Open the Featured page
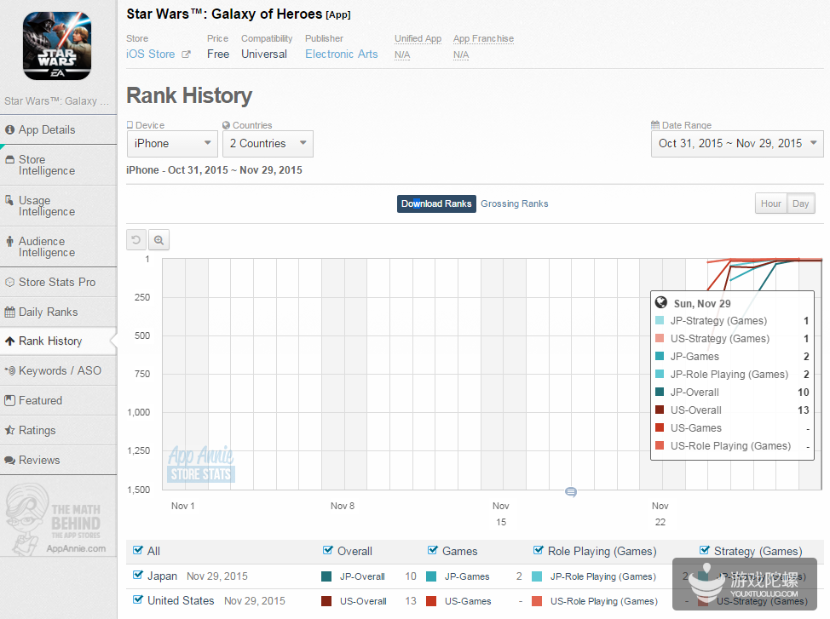 click(58, 400)
